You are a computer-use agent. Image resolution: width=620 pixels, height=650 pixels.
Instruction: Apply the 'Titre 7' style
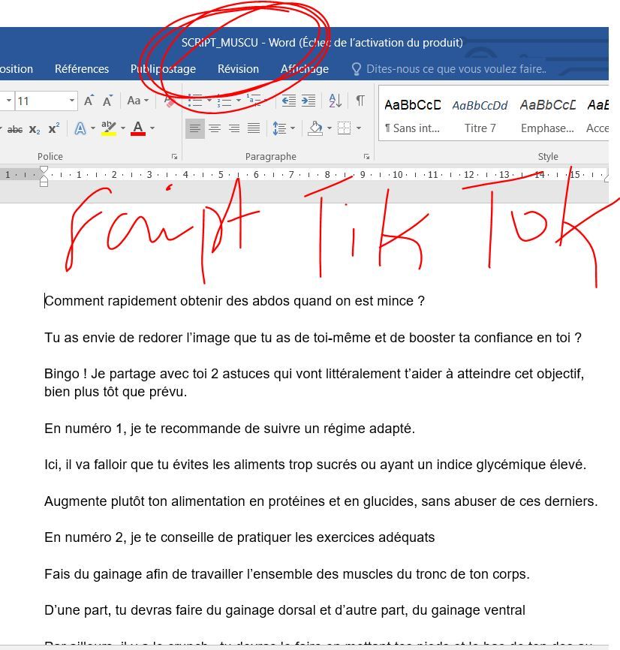[x=480, y=116]
